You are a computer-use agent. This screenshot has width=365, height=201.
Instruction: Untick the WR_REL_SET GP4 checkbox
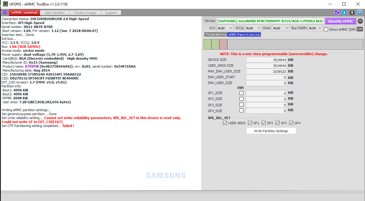[x=291, y=123]
